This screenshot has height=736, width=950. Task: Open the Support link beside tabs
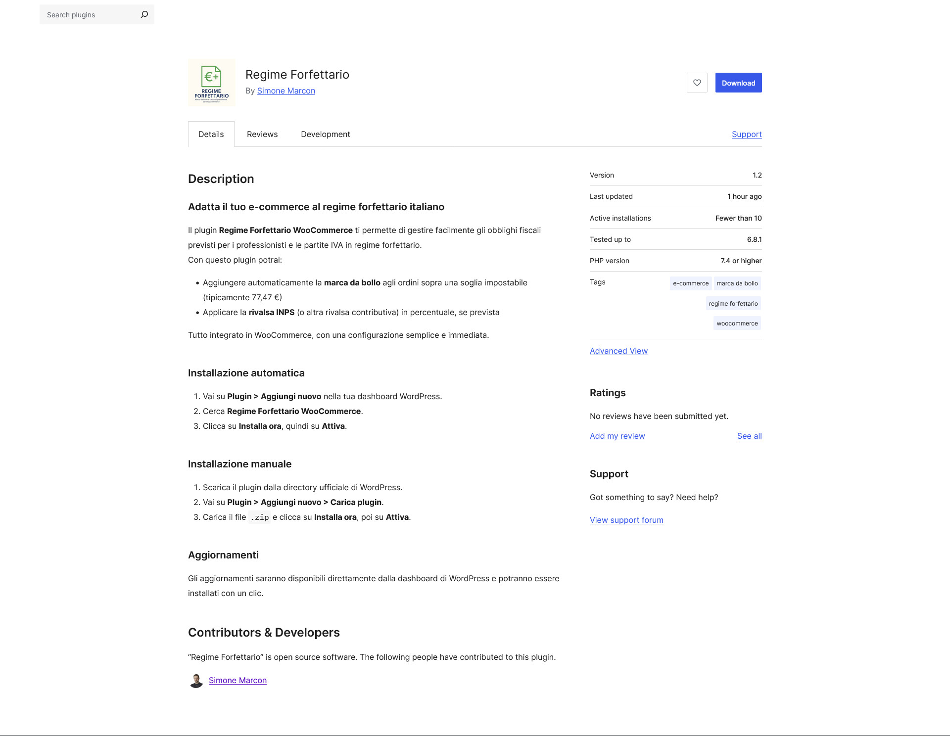coord(747,134)
